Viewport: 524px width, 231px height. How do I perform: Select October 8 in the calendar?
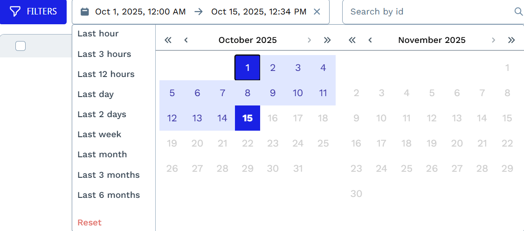pos(248,93)
